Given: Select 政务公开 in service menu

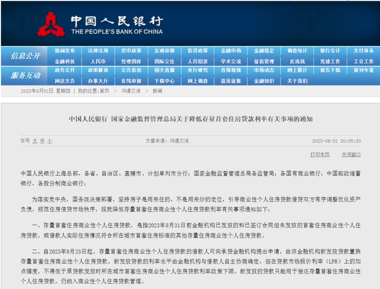Looking at the screenshot, I should click(65, 70).
